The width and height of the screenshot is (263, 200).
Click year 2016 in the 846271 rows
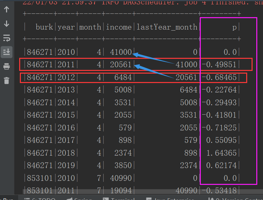tap(66, 128)
